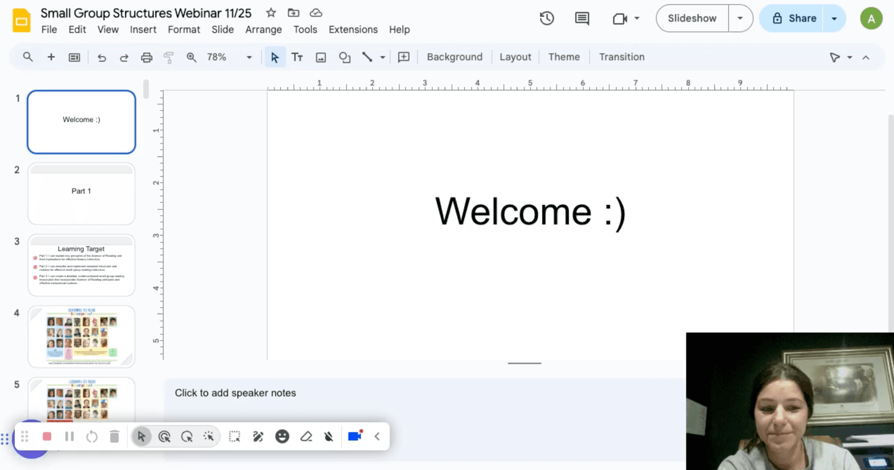Select the Learning Target slide thumbnail
Viewport: 894px width, 470px height.
(81, 265)
